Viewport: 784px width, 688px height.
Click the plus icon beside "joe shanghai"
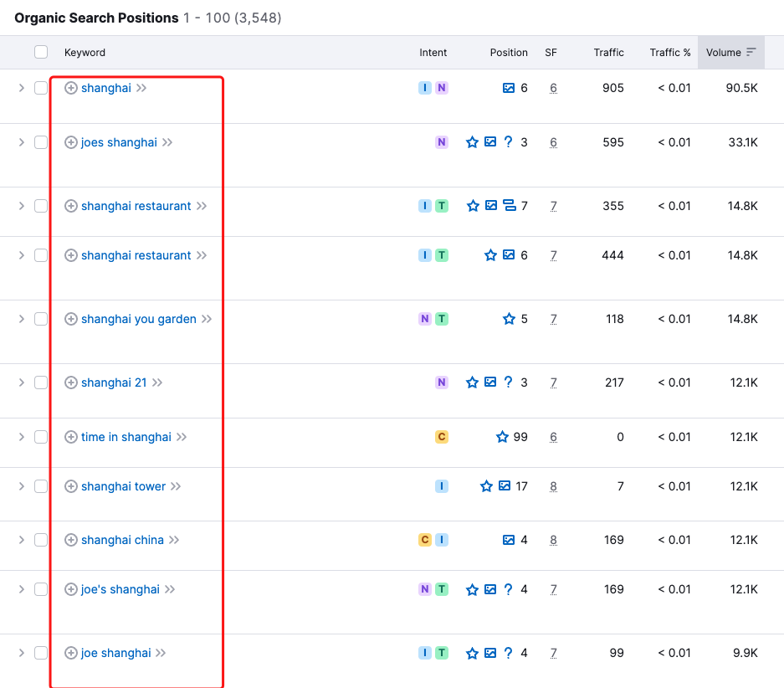pos(71,653)
